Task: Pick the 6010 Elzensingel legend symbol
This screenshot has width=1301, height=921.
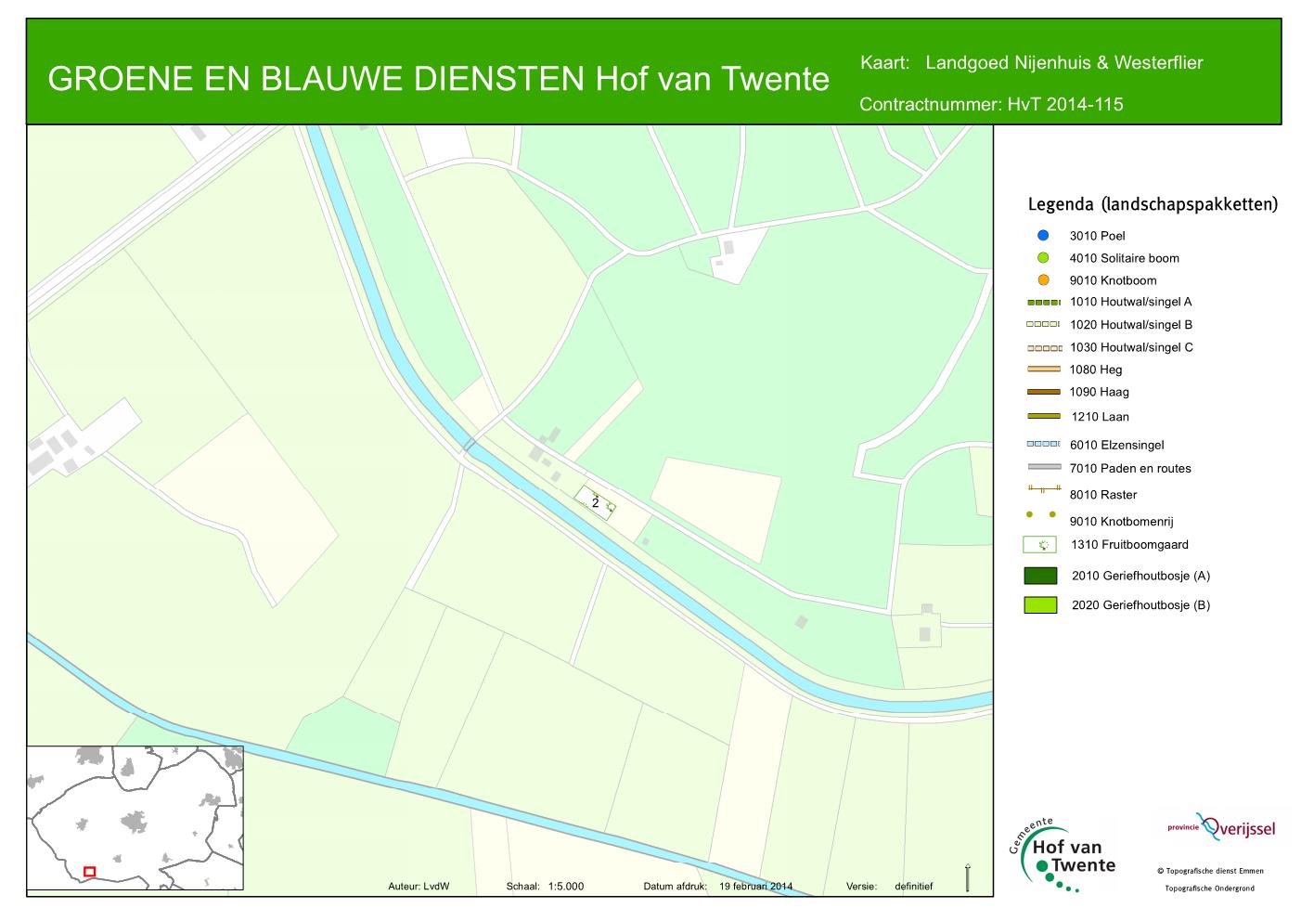Action: [1043, 445]
